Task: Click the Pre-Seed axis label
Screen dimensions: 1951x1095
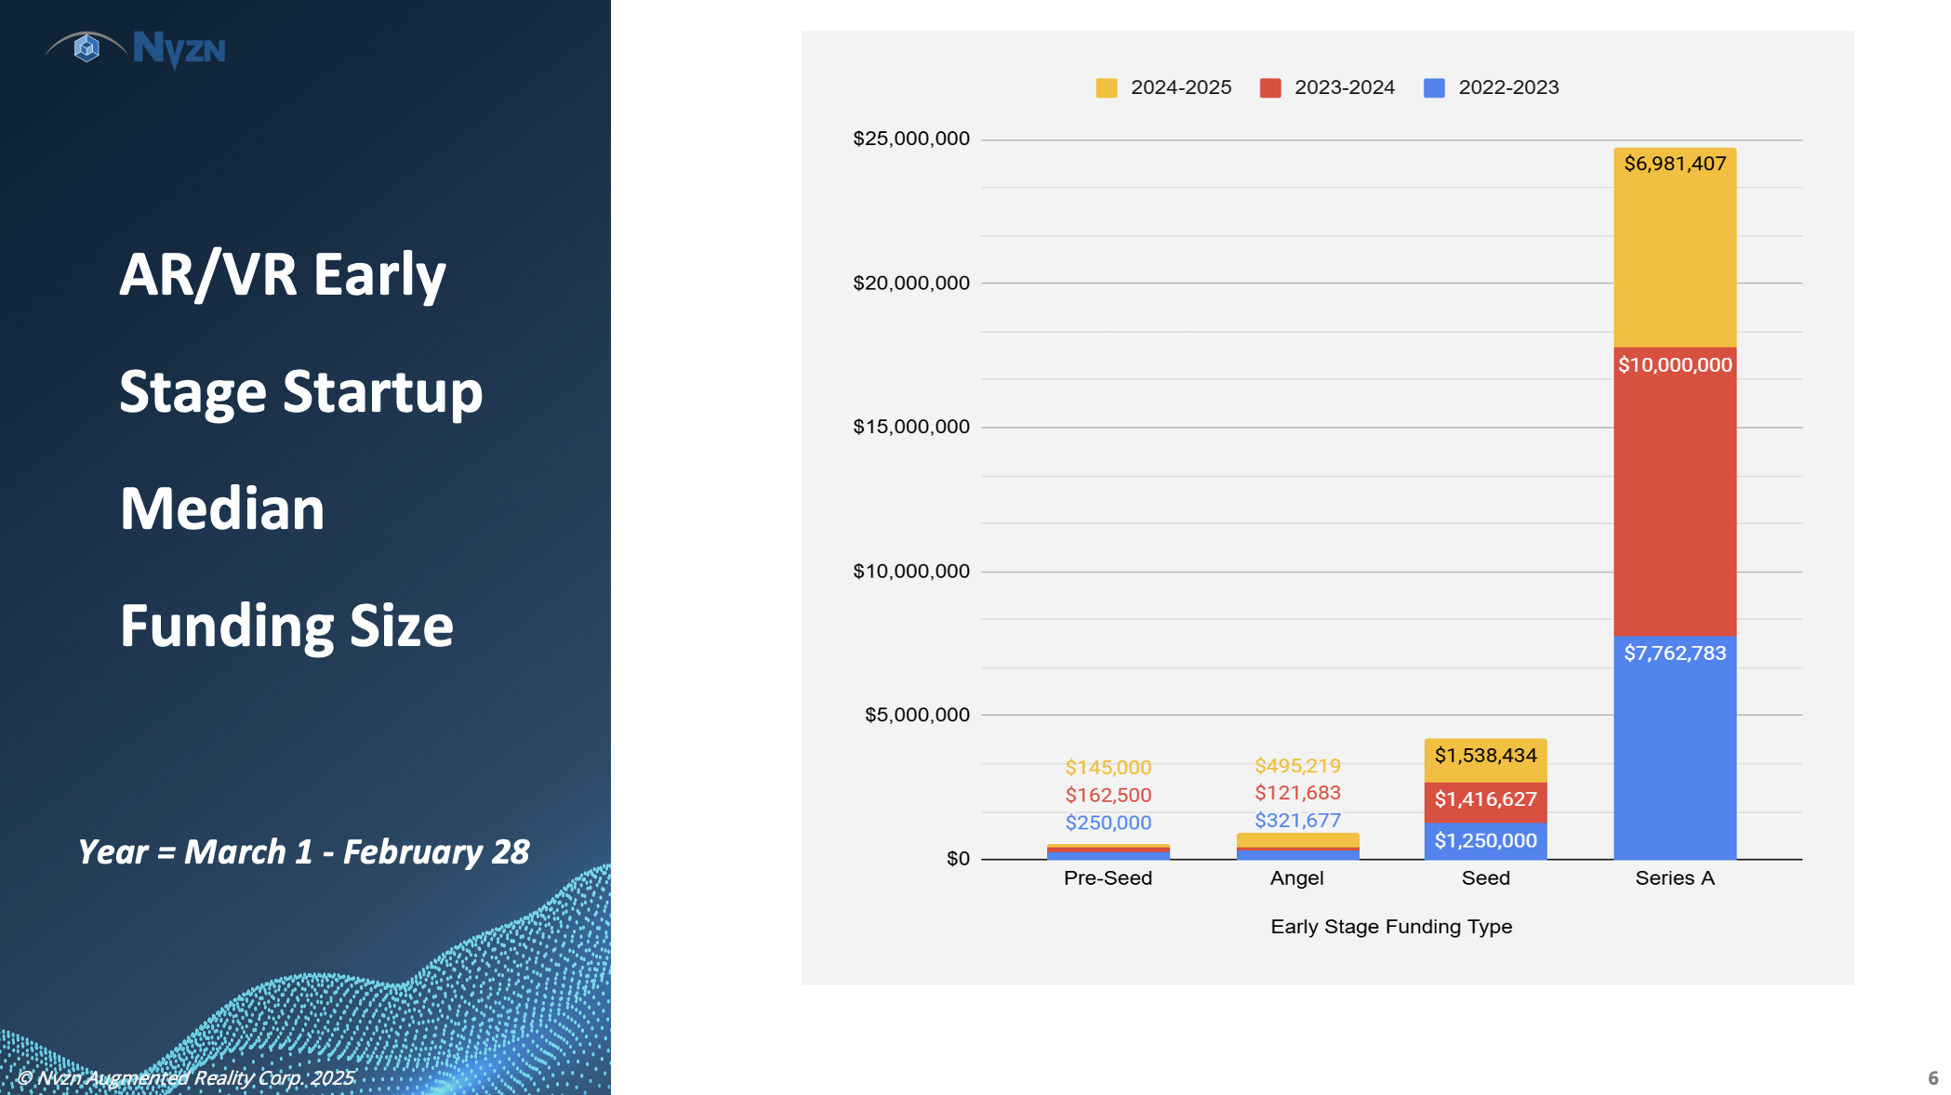Action: pyautogui.click(x=1108, y=878)
